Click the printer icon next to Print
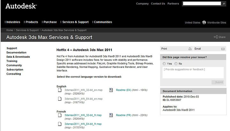This screenshot has width=230, height=131. (x=190, y=49)
